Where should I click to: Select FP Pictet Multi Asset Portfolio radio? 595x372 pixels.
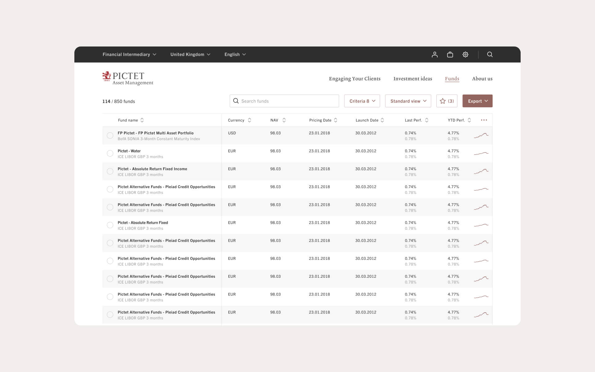(x=110, y=135)
